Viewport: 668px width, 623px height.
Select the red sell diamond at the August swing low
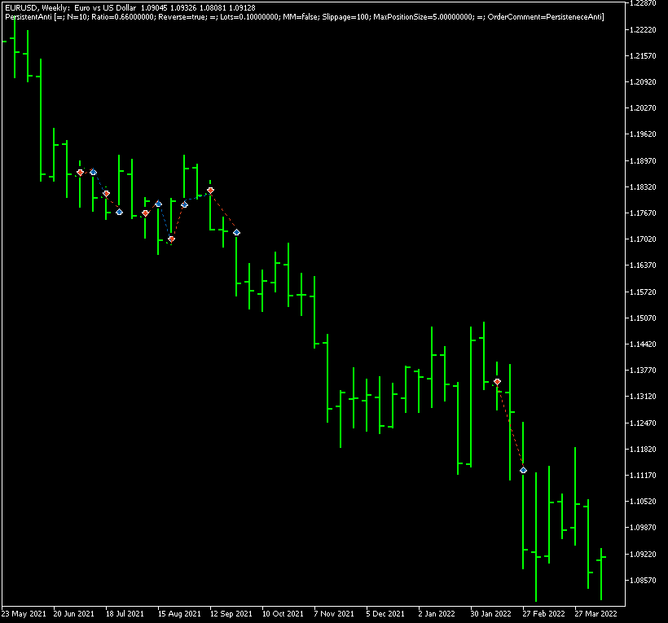171,240
